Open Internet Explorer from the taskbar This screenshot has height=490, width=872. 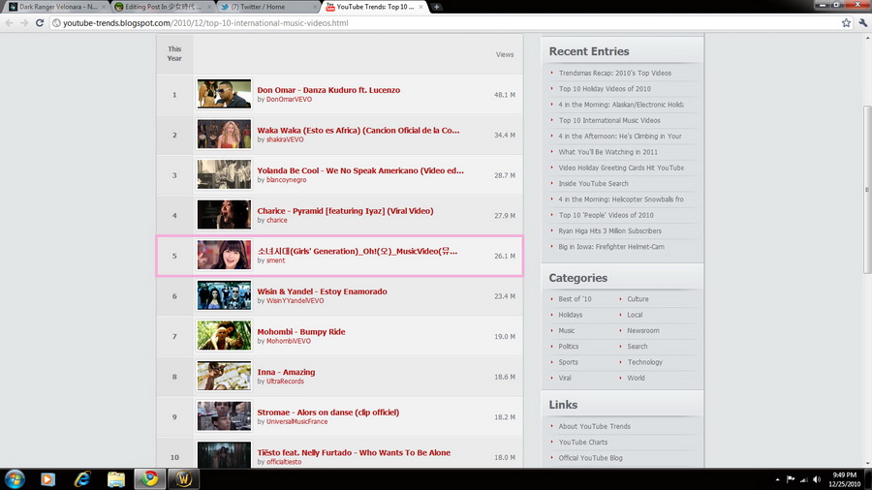point(82,479)
